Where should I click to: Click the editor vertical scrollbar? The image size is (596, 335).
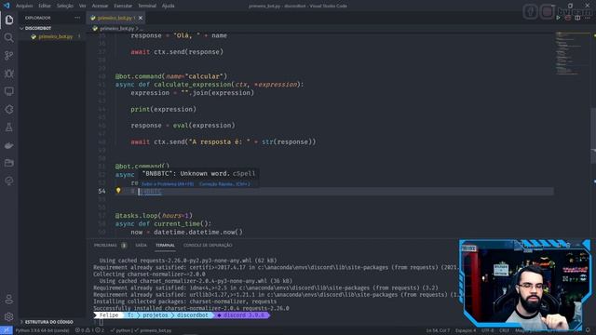coord(593,135)
